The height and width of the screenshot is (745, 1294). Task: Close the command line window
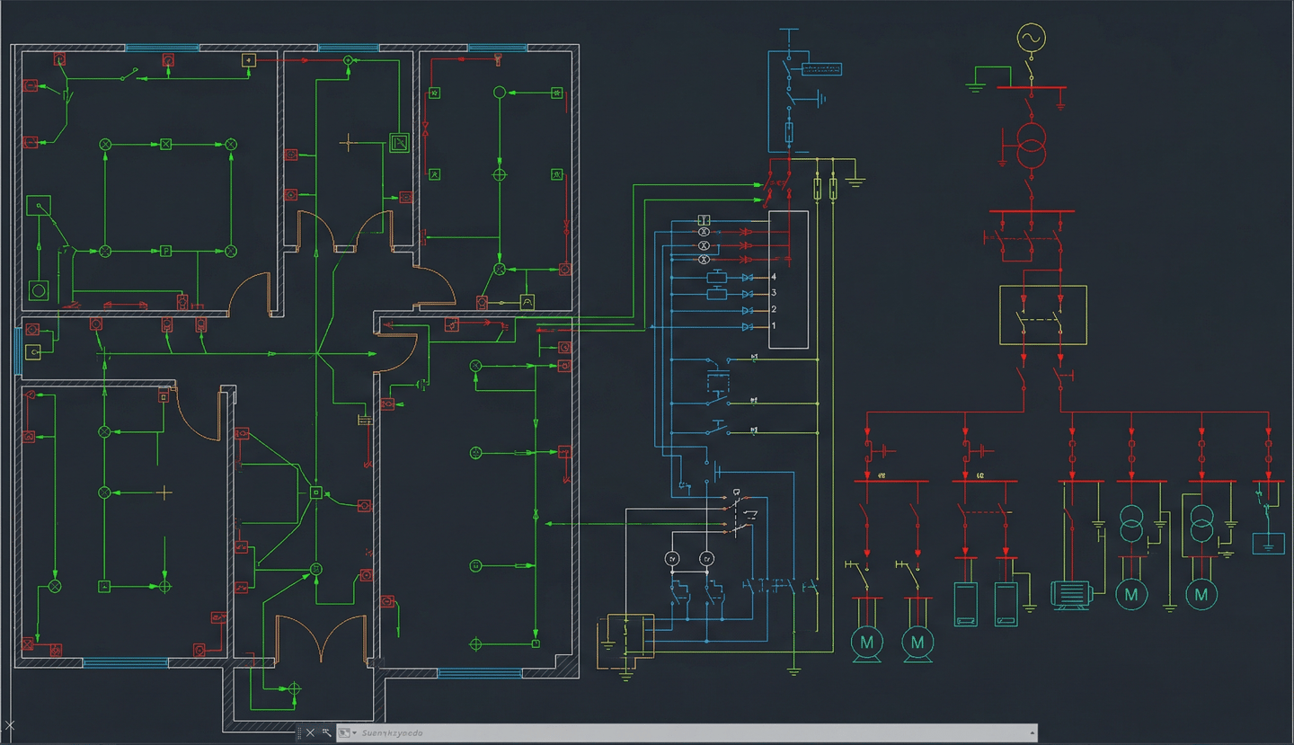[x=311, y=733]
